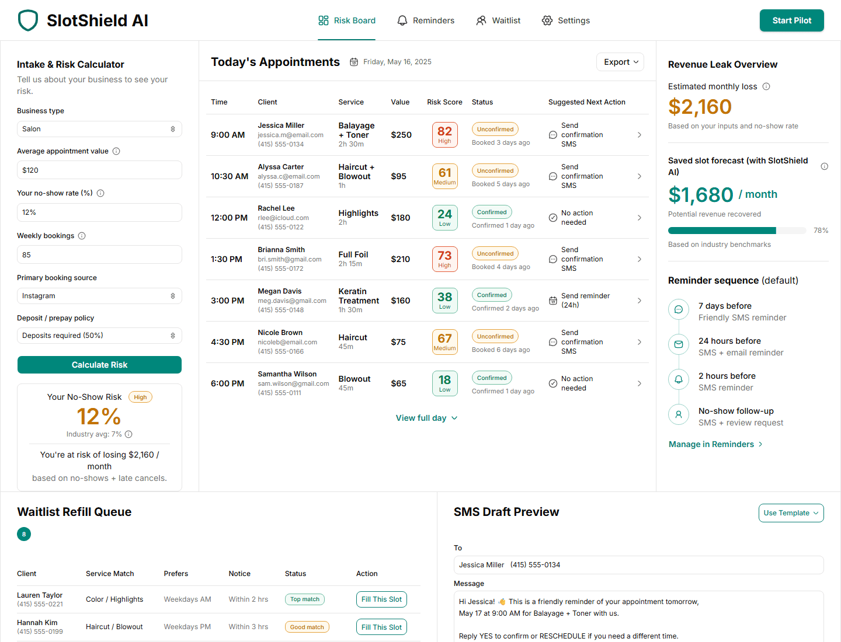Open Deposit / prepay policy dropdown
This screenshot has height=642, width=841.
coord(99,336)
